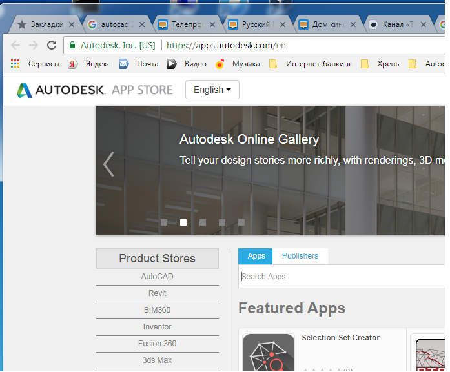Viewport: 450px width, 372px height.
Task: Jump to the first banner slide dot
Action: point(164,222)
